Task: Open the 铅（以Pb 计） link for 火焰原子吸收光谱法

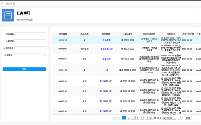Action: click(106, 101)
